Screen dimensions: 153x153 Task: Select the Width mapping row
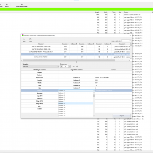pyautogui.click(x=76, y=83)
